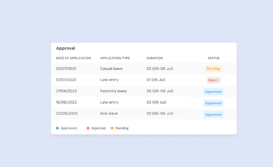Click the Approval card title
The width and height of the screenshot is (273, 167).
point(65,48)
